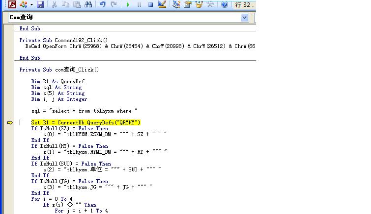Click the Paste clipboard icon

tap(77, 4)
